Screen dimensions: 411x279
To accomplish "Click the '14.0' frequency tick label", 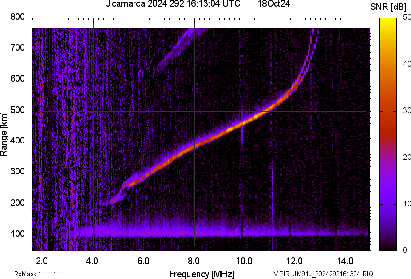I will tap(345, 261).
